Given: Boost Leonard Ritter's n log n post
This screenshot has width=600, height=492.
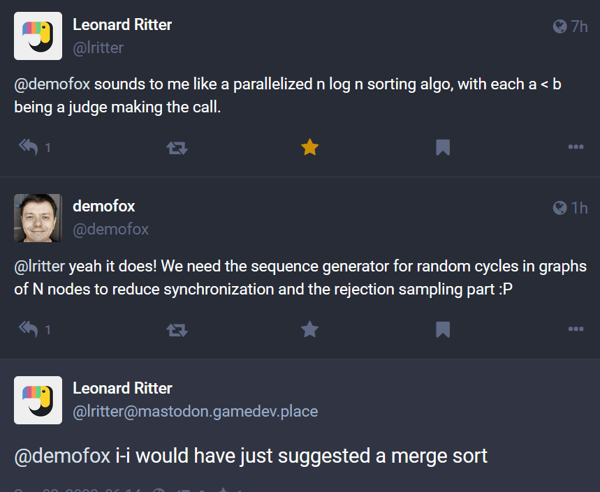Looking at the screenshot, I should coord(177,147).
